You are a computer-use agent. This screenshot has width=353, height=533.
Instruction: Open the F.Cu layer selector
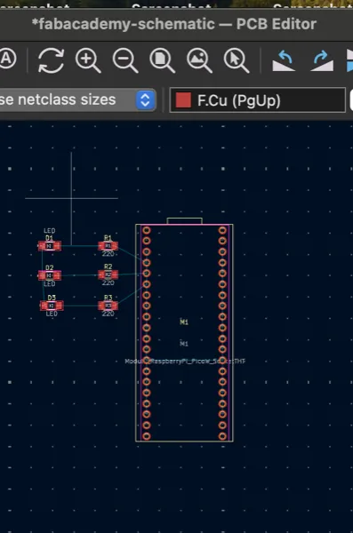[x=257, y=99]
